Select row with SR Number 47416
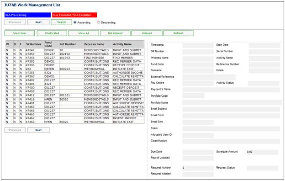This screenshot has height=181, width=285. tap(75, 99)
